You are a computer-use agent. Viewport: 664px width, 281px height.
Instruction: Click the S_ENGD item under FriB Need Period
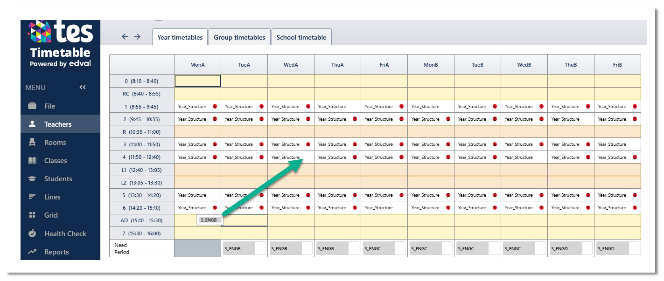click(x=612, y=248)
